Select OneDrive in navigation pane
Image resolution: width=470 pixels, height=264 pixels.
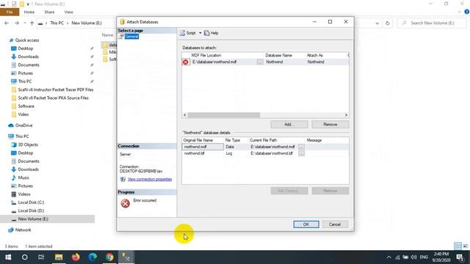tap(23, 125)
